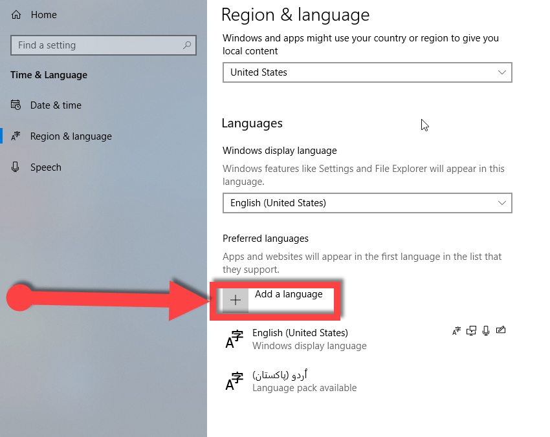Click the display language icon beside English
Viewport: 550px width, 437px height.
pos(457,331)
